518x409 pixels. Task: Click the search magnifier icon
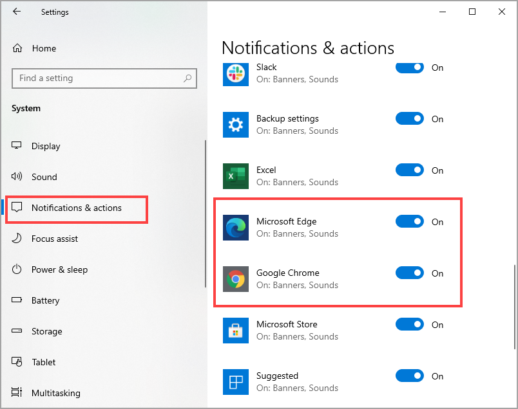point(187,78)
